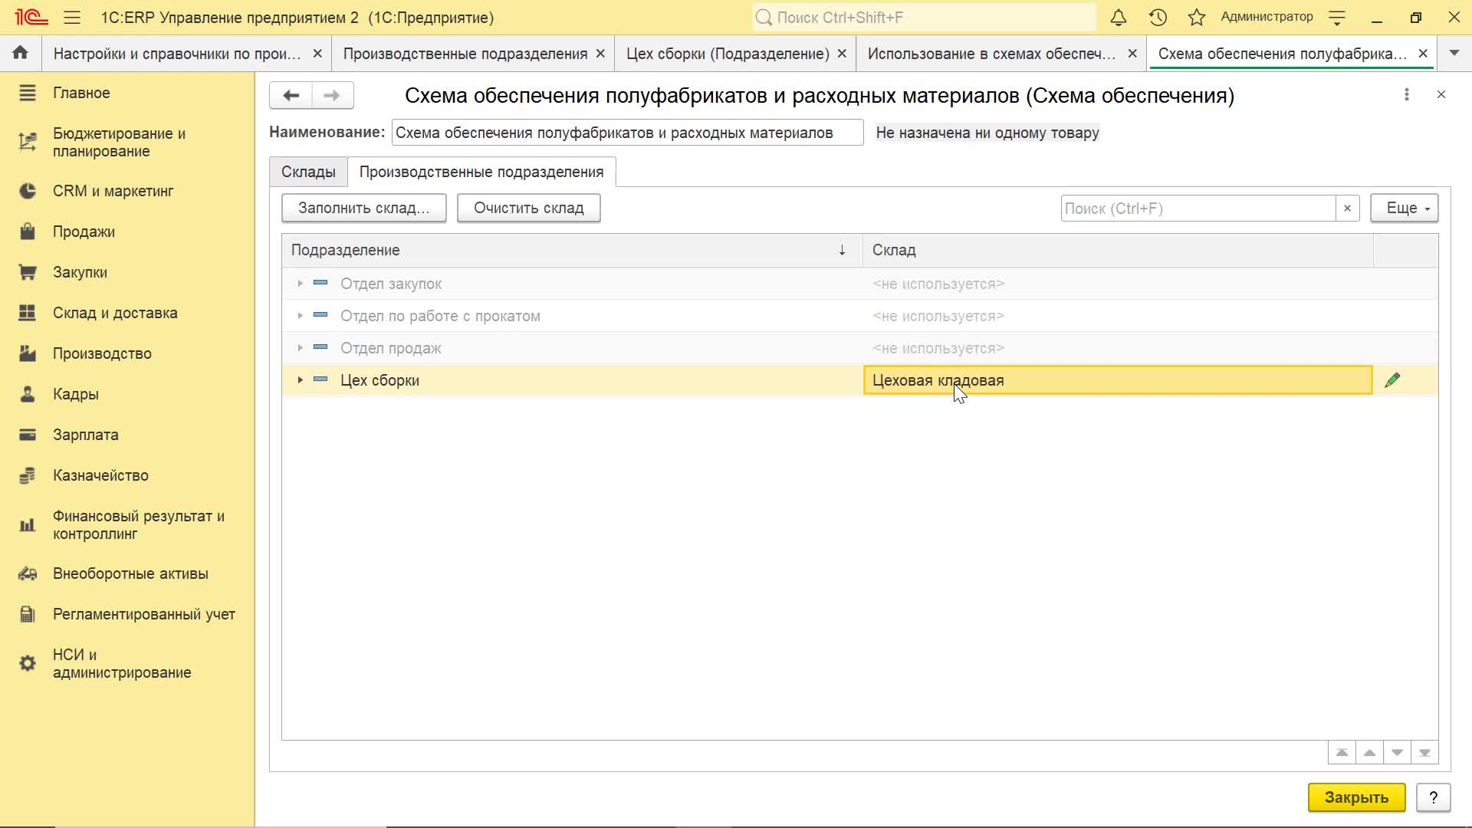Click the Склад и доставка icon
The width and height of the screenshot is (1472, 828).
(28, 313)
